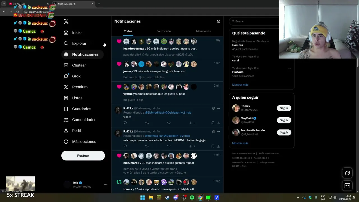The width and height of the screenshot is (359, 202).
Task: Open Grok from the sidebar
Action: point(72,76)
